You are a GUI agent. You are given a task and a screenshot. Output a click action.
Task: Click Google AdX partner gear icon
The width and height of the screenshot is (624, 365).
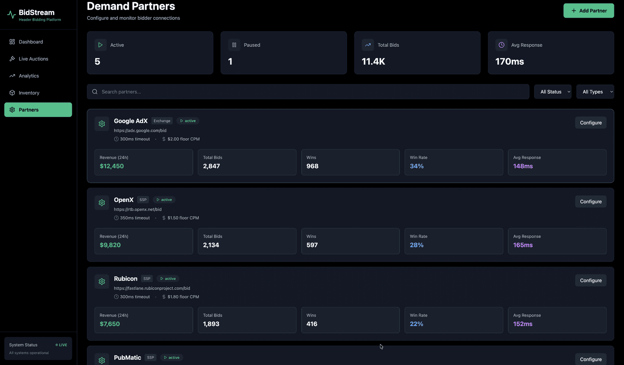[101, 123]
